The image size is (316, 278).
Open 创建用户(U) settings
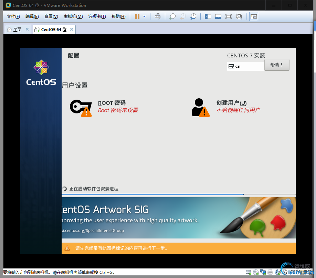pos(231,103)
